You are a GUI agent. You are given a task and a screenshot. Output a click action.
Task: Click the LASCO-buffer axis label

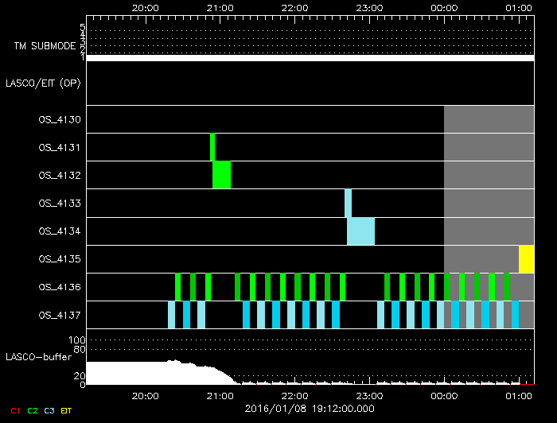click(39, 357)
